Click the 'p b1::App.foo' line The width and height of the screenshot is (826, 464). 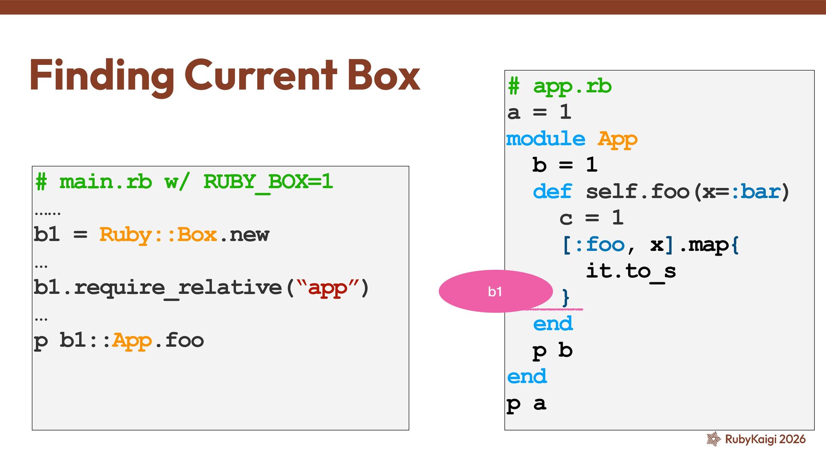click(119, 341)
